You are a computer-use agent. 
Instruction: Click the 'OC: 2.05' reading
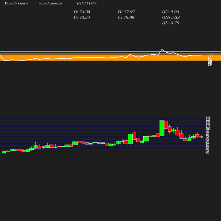171,12
